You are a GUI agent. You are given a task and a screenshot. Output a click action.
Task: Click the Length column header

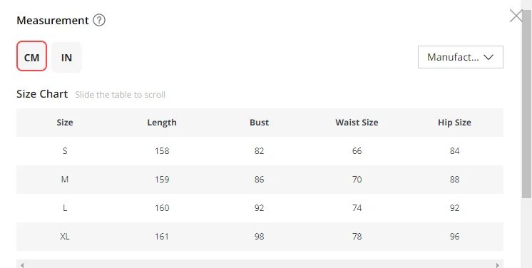pos(162,123)
